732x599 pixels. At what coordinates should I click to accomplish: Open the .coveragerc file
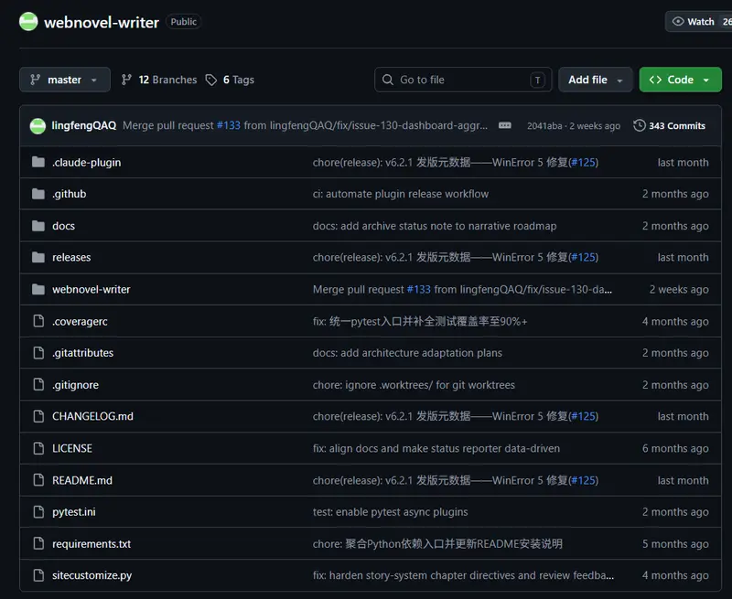tap(80, 321)
